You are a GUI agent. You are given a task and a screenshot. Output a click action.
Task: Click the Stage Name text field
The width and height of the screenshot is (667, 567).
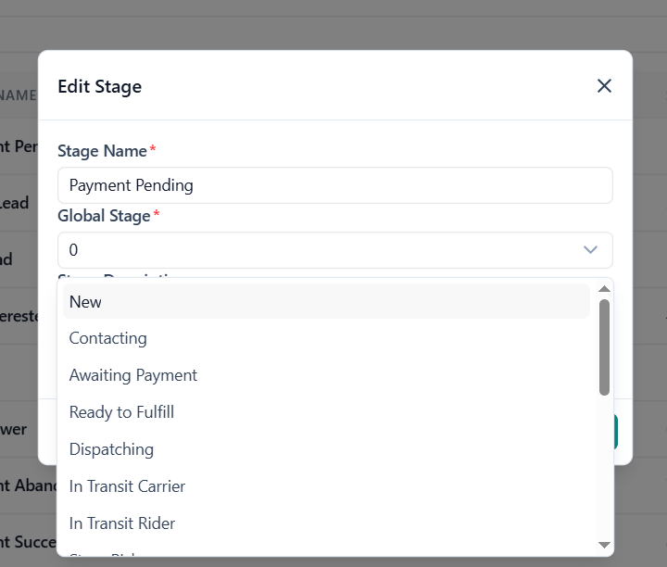334,185
